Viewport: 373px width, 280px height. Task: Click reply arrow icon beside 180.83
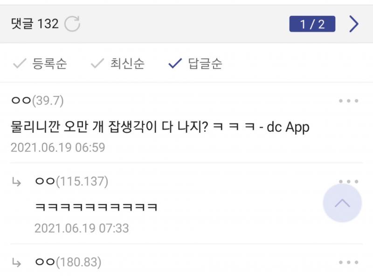[16, 263]
